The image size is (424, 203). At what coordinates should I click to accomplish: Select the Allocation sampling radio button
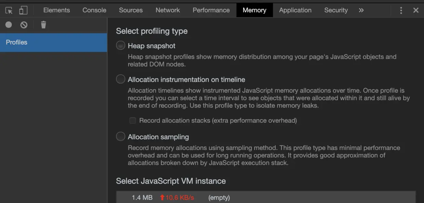tap(121, 137)
